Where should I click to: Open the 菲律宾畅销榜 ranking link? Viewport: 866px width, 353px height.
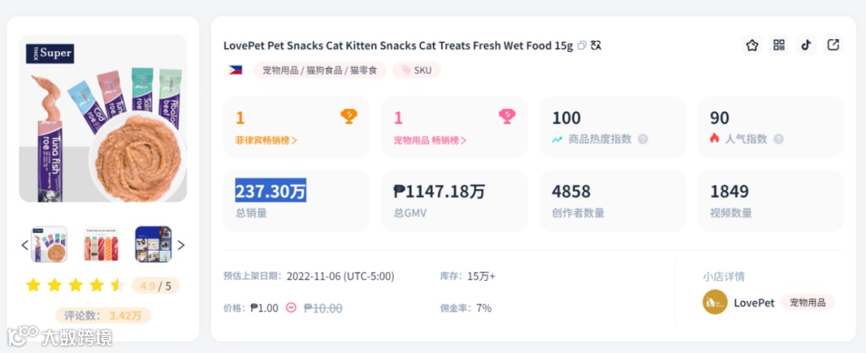[x=266, y=141]
